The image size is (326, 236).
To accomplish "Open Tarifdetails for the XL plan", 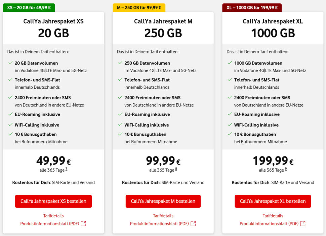I will (x=273, y=216).
